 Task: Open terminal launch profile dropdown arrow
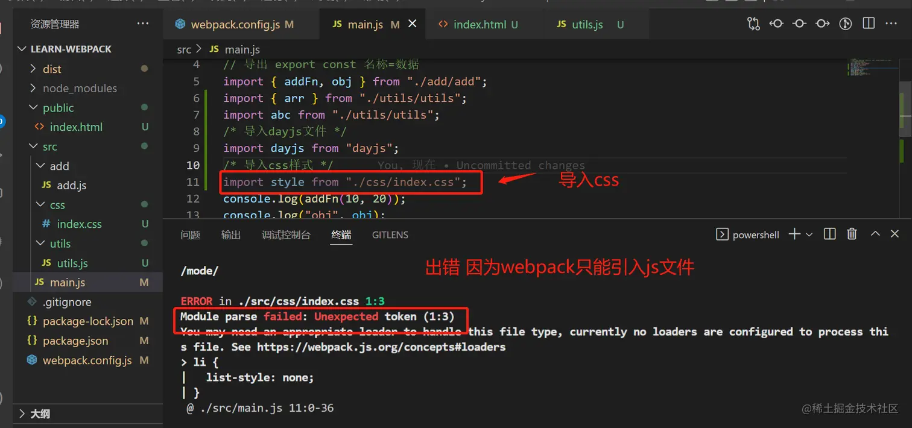[809, 234]
